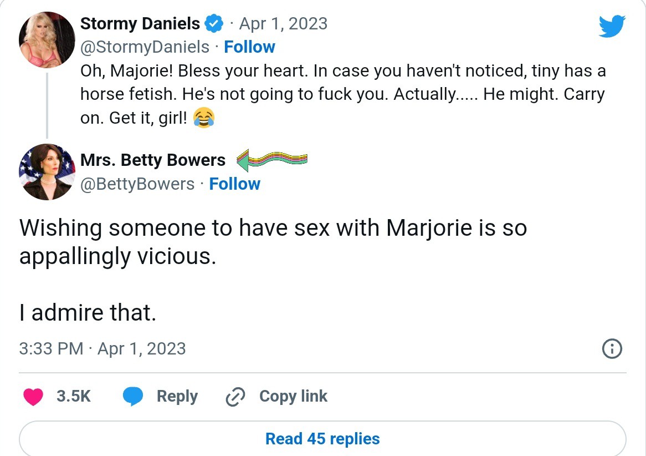Click the blue speech bubble reply icon
Viewport: 646px width, 456px height.
pos(133,397)
